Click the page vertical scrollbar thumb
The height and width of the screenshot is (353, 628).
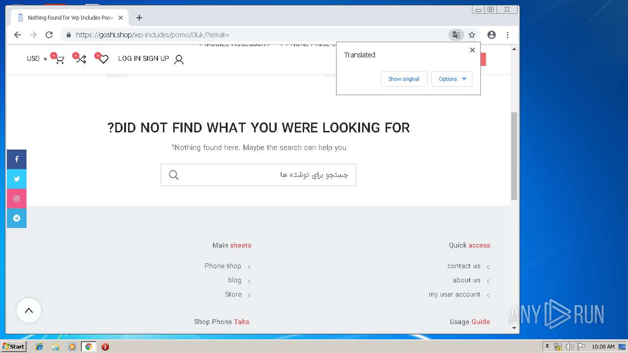coord(514,156)
